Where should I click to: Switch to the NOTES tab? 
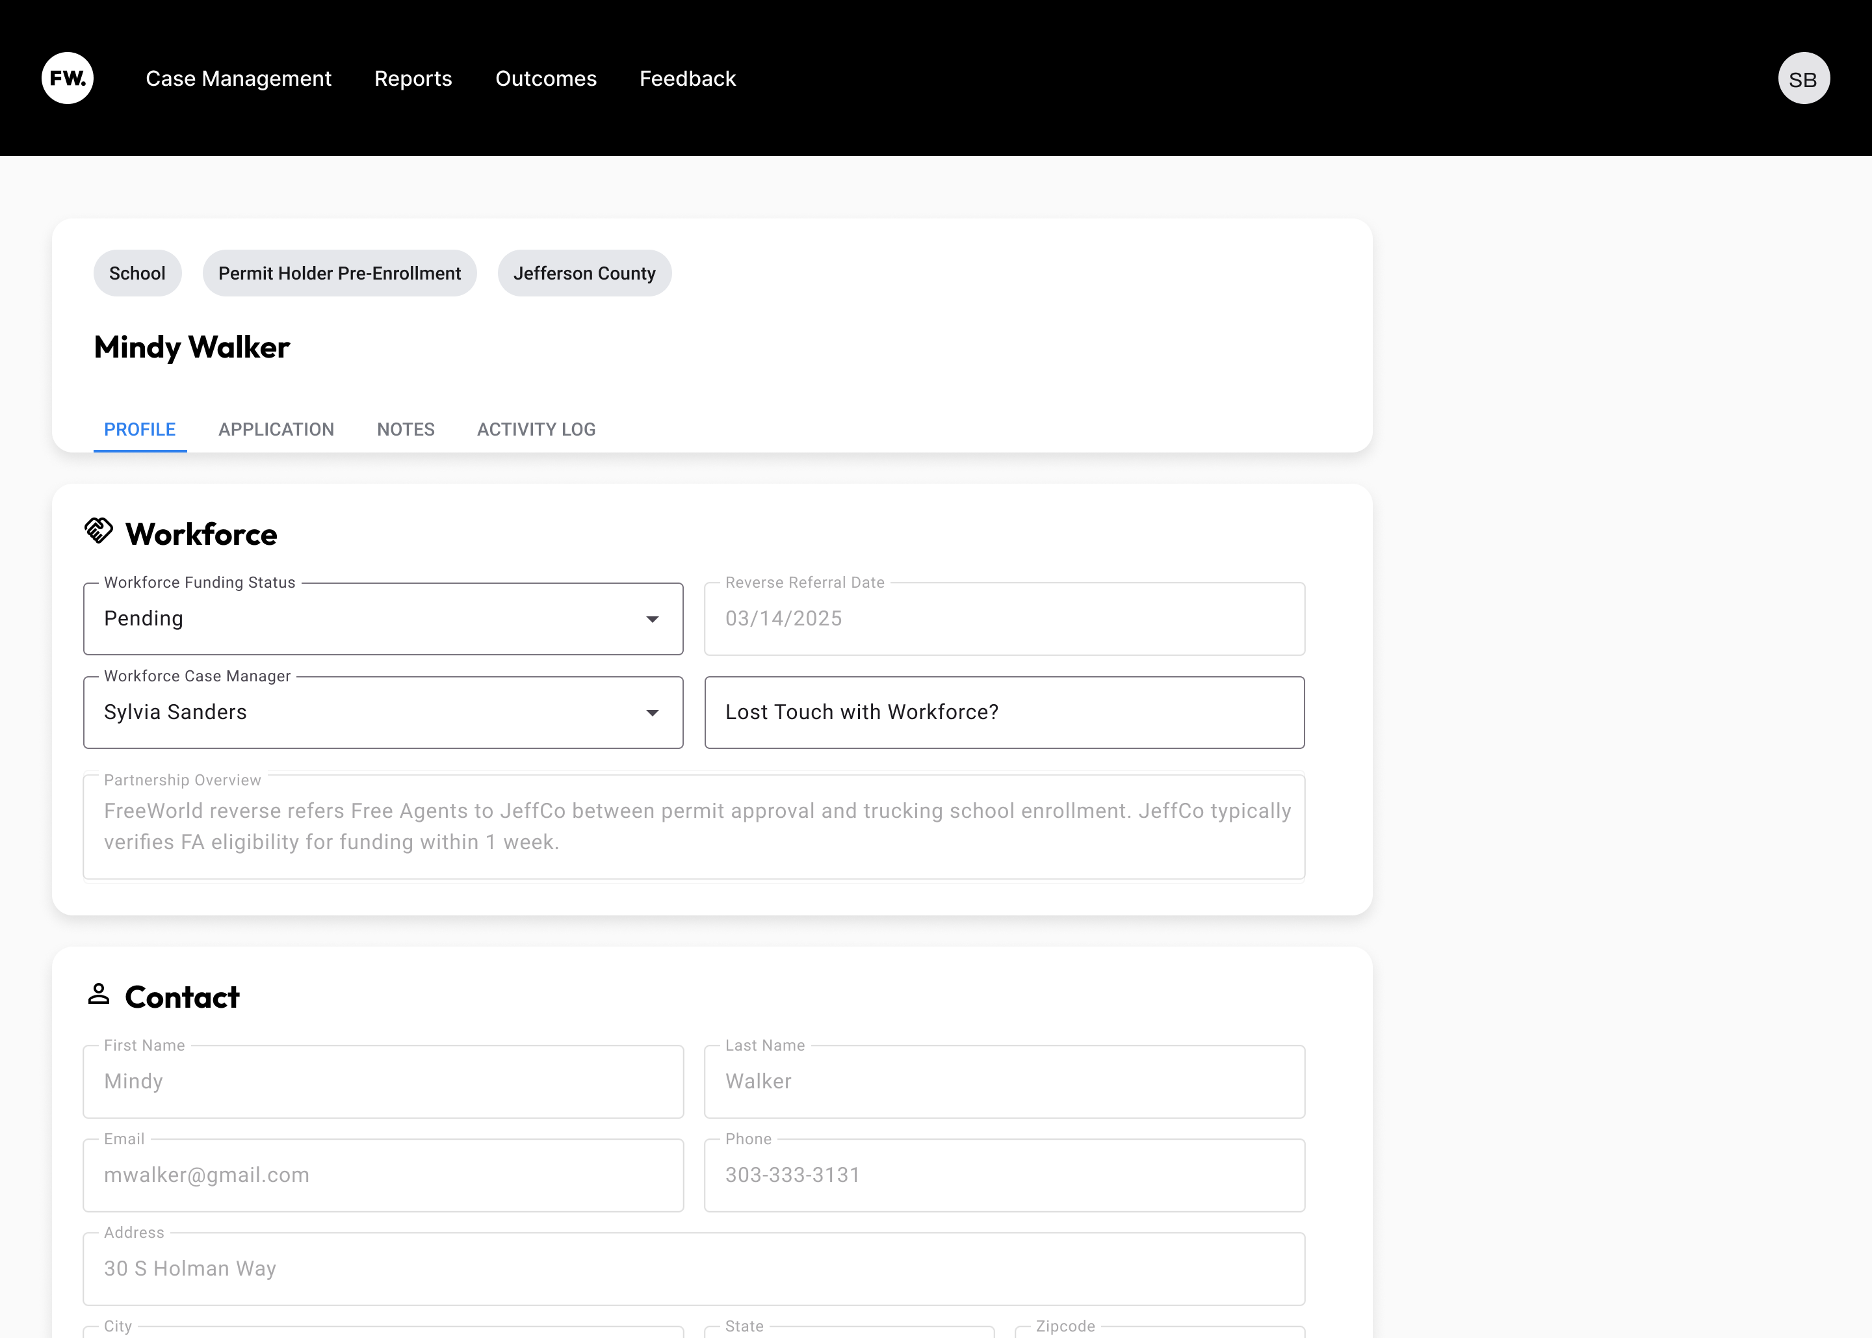tap(406, 429)
